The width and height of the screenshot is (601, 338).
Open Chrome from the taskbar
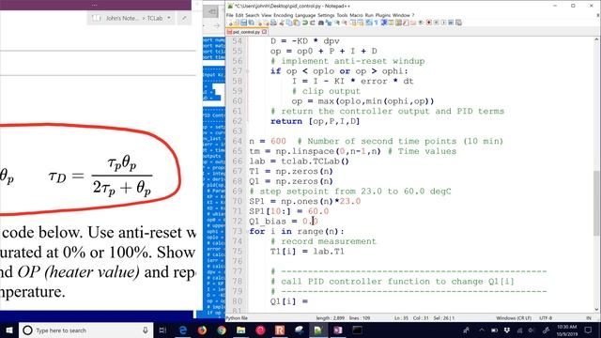[222, 330]
